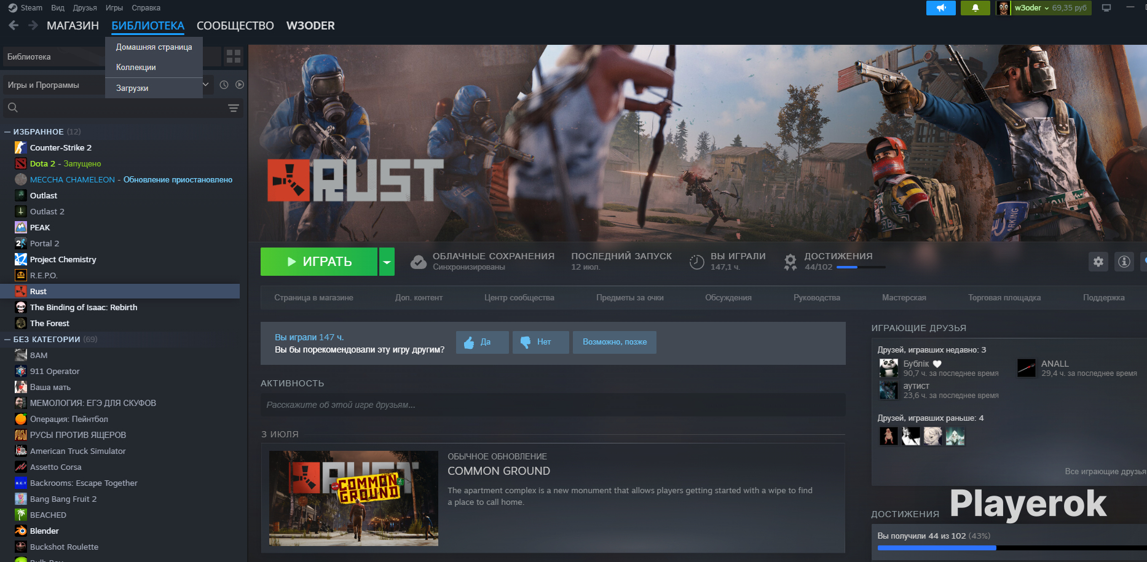
Task: Select Коллекции in the library submenu
Action: pyautogui.click(x=154, y=67)
